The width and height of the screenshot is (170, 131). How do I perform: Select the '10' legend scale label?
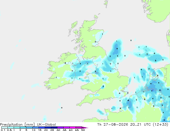tap(34, 130)
